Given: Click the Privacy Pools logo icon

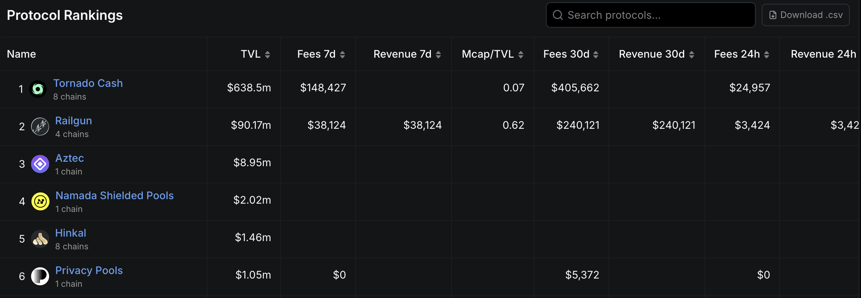Looking at the screenshot, I should 40,276.
